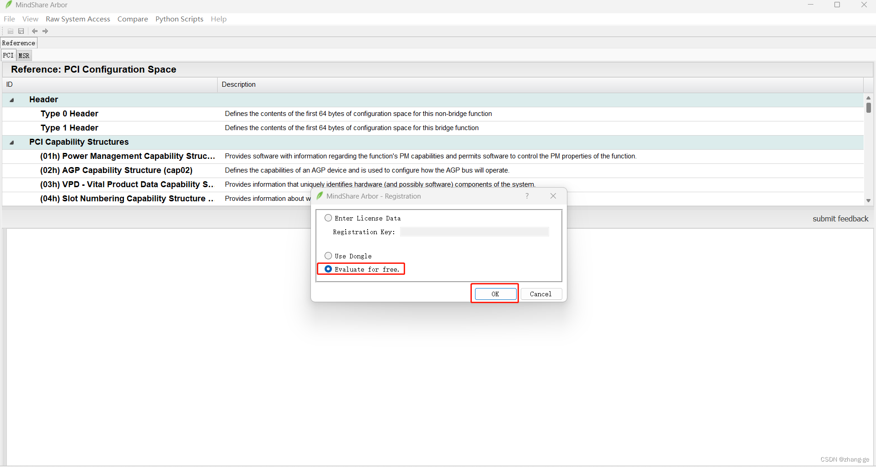876x467 pixels.
Task: Select the Enter License Data option
Action: tap(328, 218)
